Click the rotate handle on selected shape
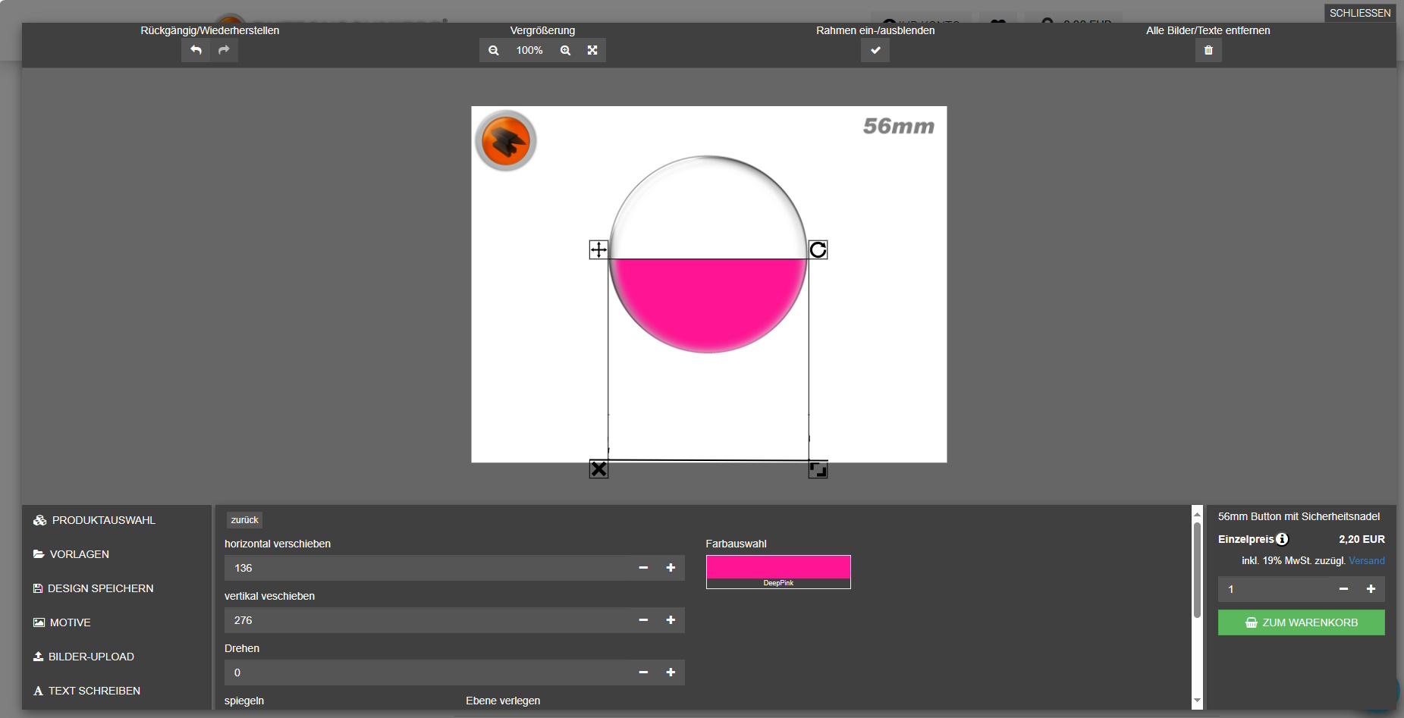 tap(818, 250)
